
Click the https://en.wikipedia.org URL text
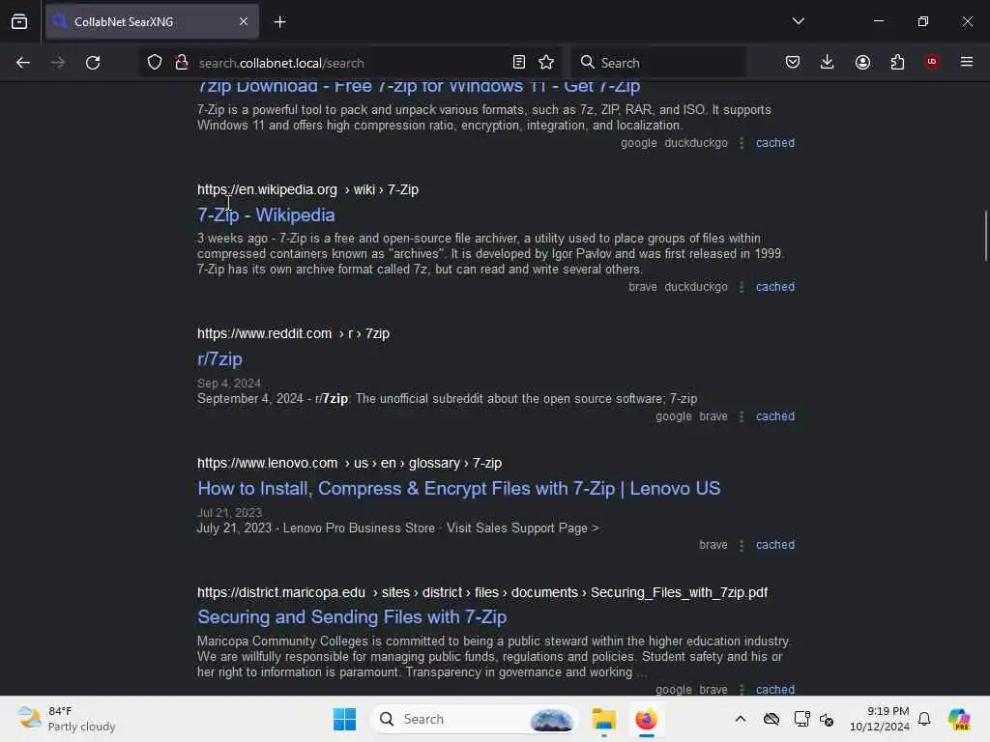point(267,189)
